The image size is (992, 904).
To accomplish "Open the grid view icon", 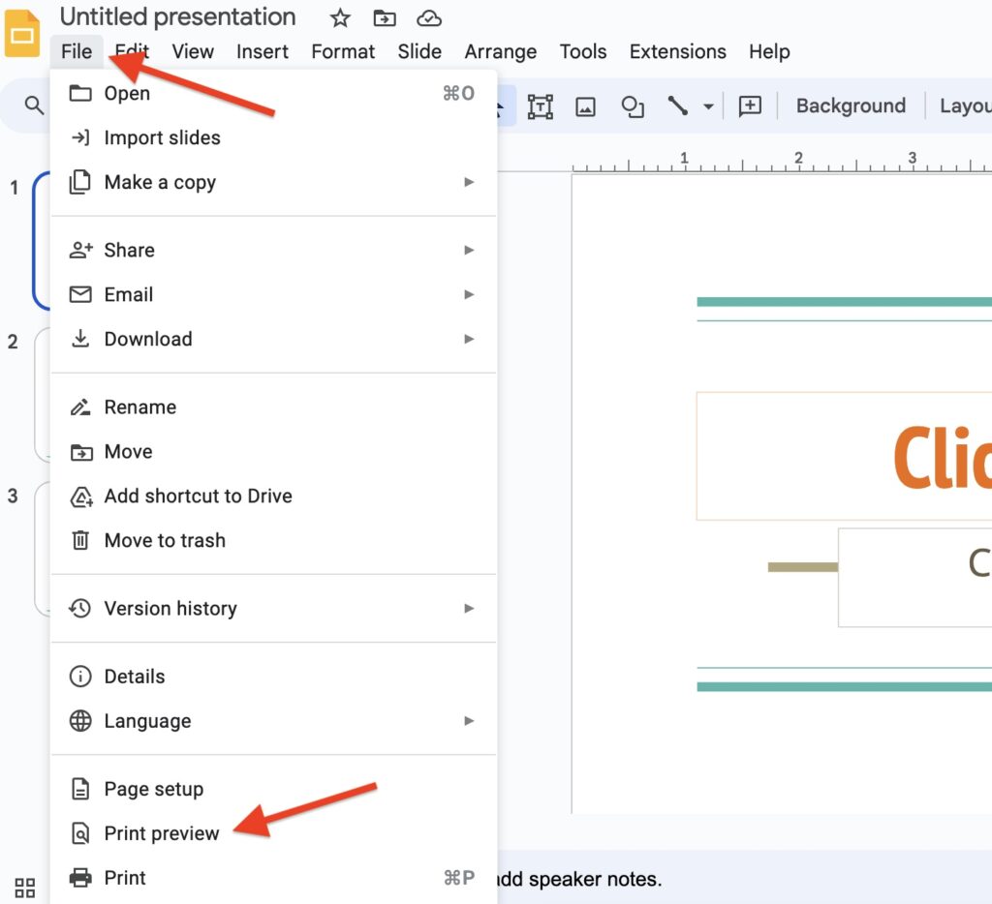I will coord(24,887).
